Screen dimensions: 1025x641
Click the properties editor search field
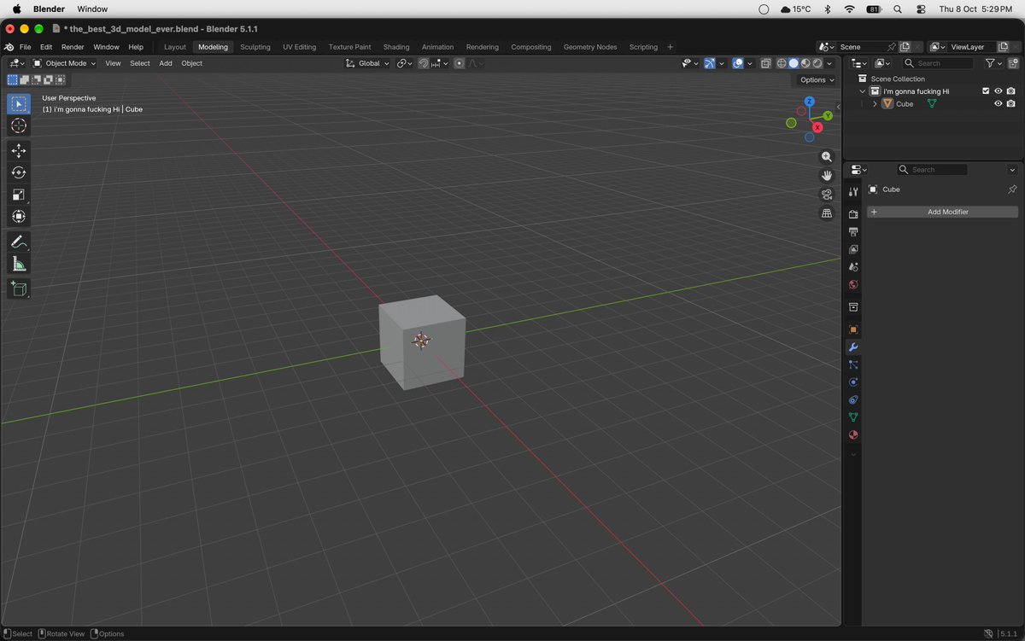(932, 170)
